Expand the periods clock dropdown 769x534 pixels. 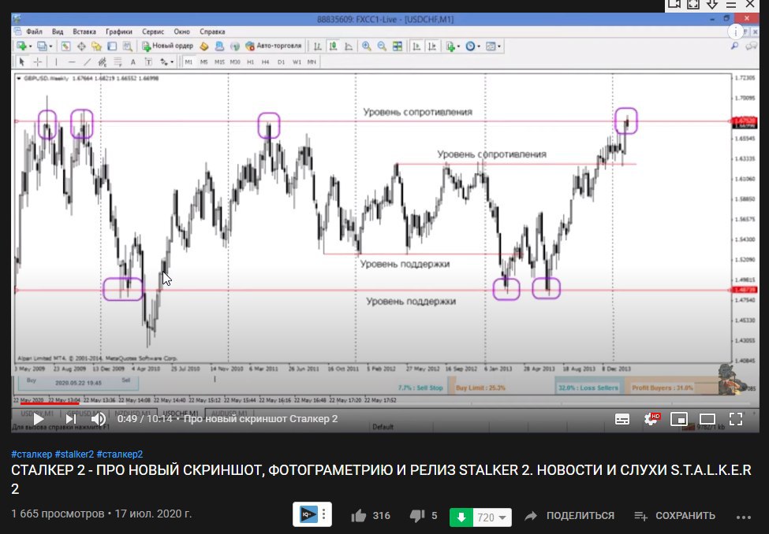pos(480,46)
